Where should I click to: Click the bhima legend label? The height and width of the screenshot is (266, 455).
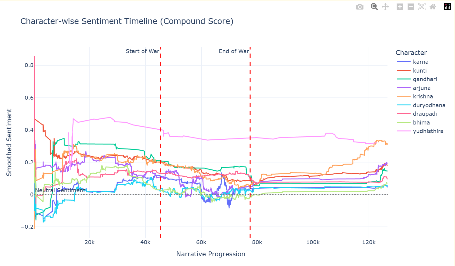[x=421, y=123]
